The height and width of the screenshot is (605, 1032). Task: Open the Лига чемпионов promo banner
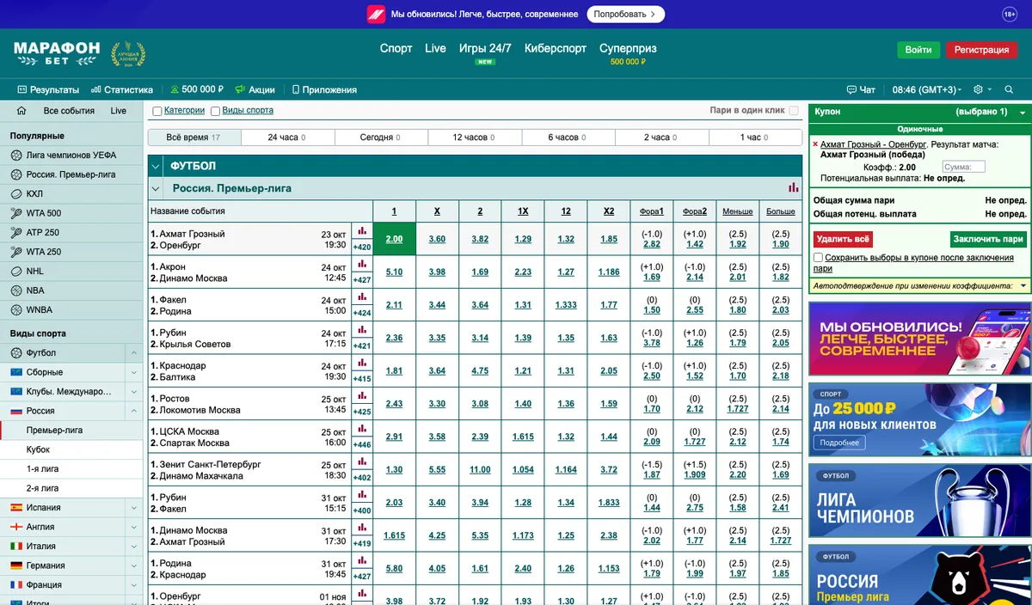920,501
